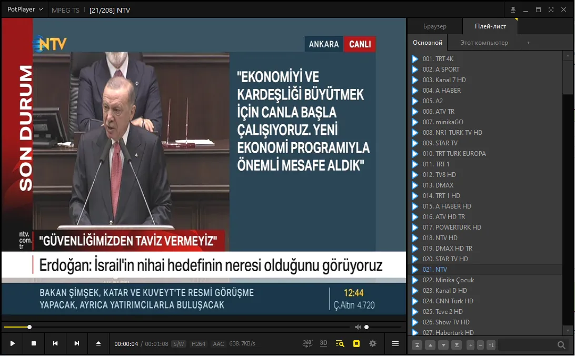Select 026. Show TV HD channel
This screenshot has width=575, height=356.
click(x=446, y=322)
